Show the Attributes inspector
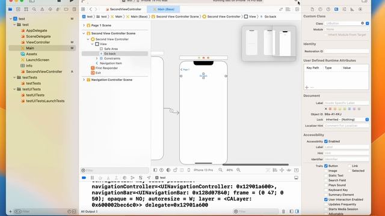The image size is (385, 216). coord(344,10)
